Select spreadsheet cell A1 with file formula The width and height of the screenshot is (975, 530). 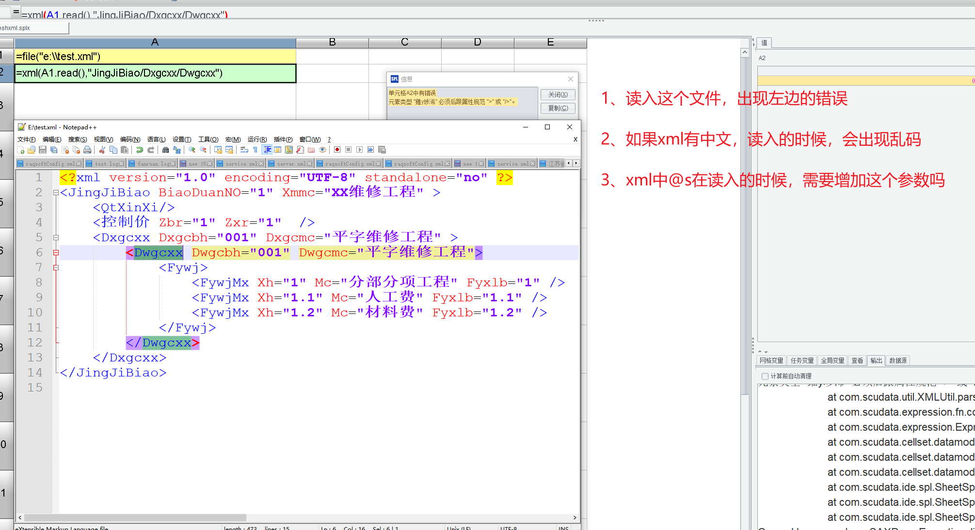coord(155,57)
